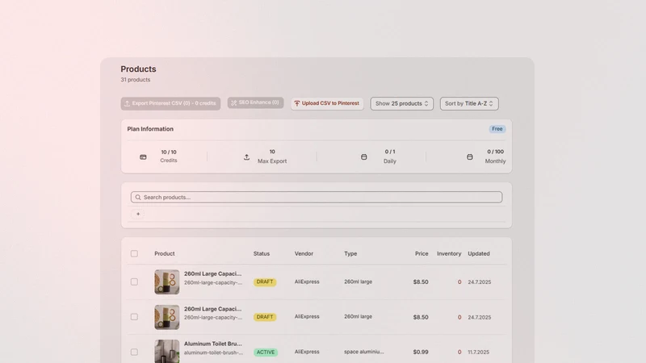646x363 pixels.
Task: Click the magnifier icon in search box
Action: [138, 197]
